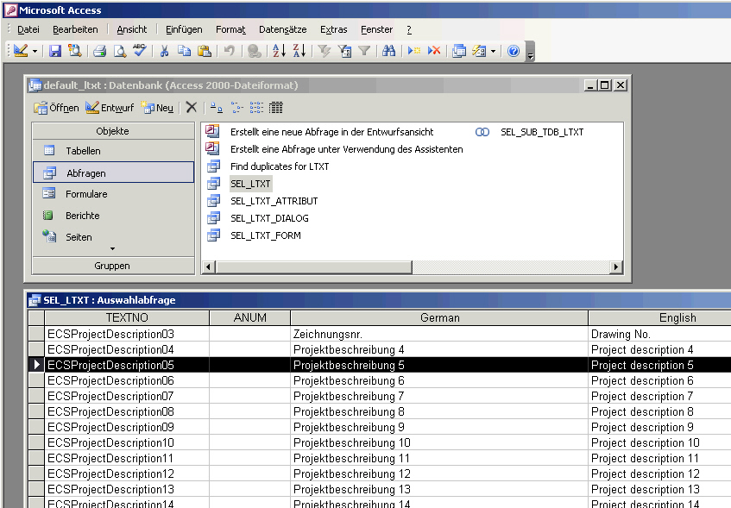Viewport: 731px width, 508px height.
Task: Sort descending with the Z-A icon
Action: pyautogui.click(x=299, y=50)
